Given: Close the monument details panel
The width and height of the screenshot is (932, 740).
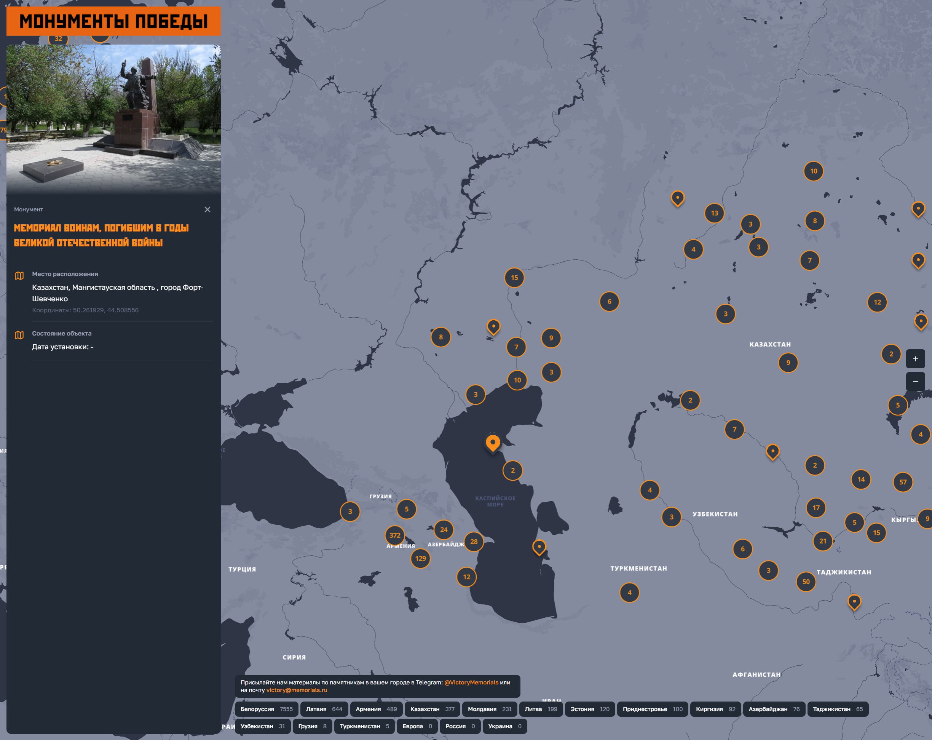Looking at the screenshot, I should tap(207, 209).
